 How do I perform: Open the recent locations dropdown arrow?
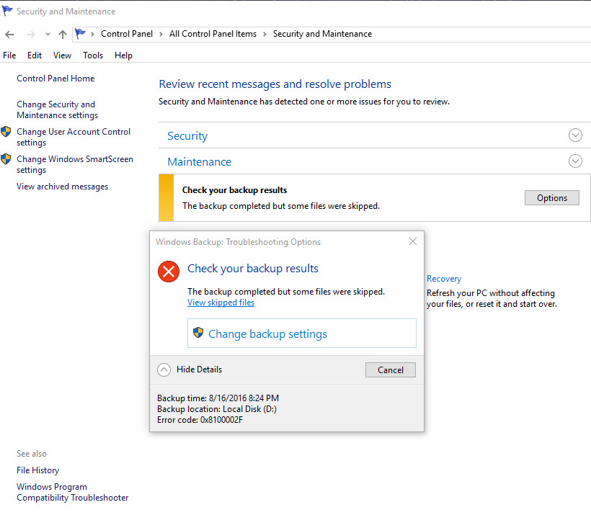[48, 35]
